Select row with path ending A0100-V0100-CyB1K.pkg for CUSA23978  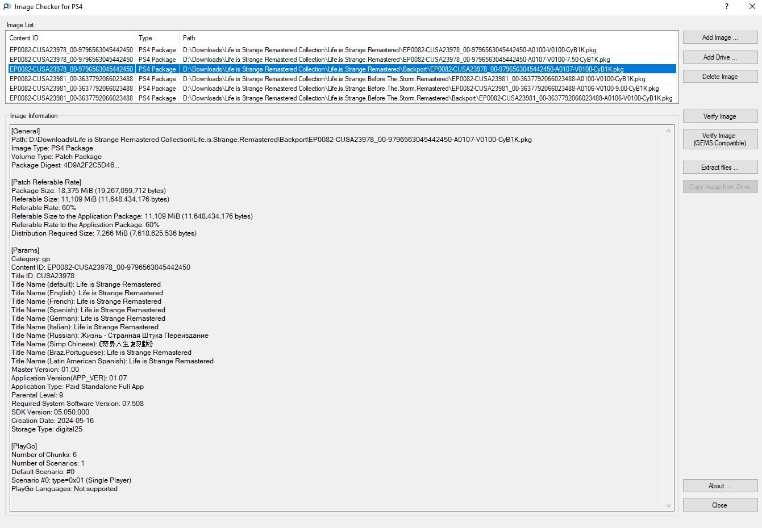[x=342, y=50]
